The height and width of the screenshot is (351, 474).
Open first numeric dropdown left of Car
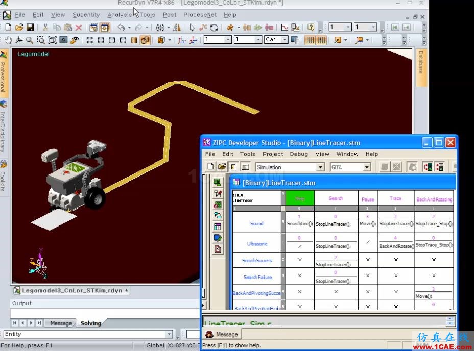point(228,40)
